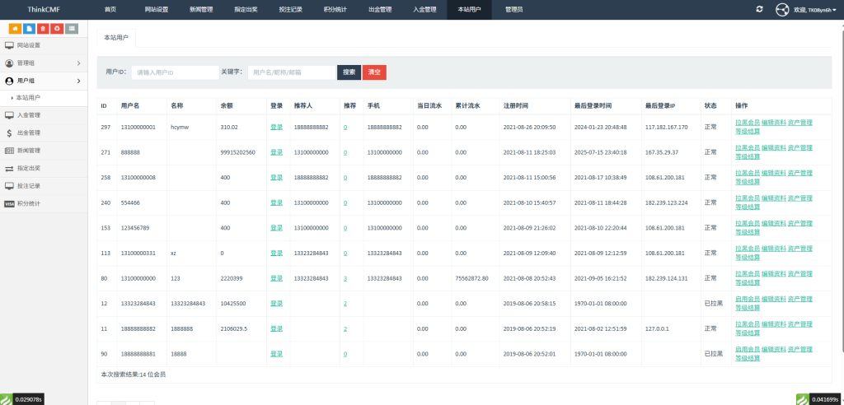This screenshot has height=405, width=844.
Task: Click the user icon beside 用户组
Action: (9, 81)
